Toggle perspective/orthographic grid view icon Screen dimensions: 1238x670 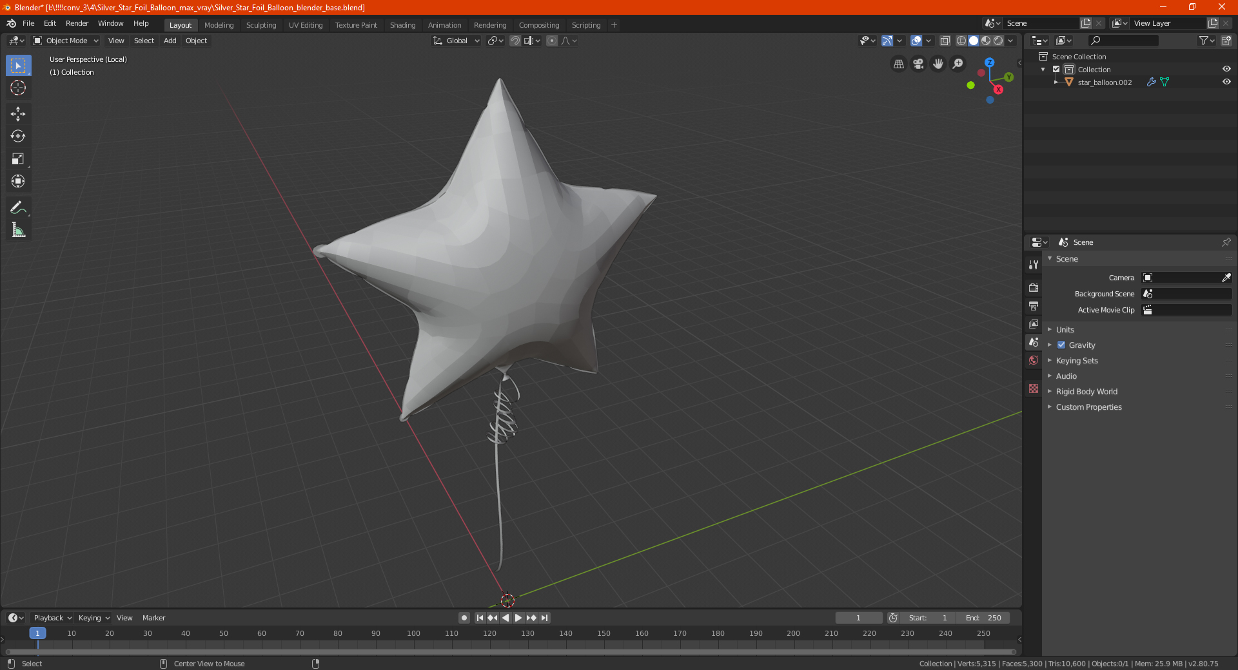tap(898, 64)
